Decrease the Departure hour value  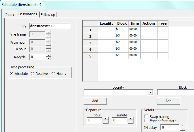coord(106,122)
